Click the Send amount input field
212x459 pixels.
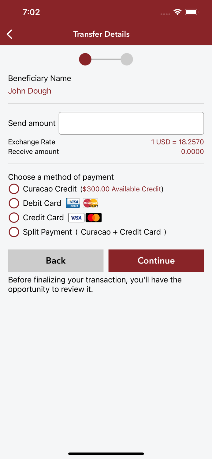(131, 123)
